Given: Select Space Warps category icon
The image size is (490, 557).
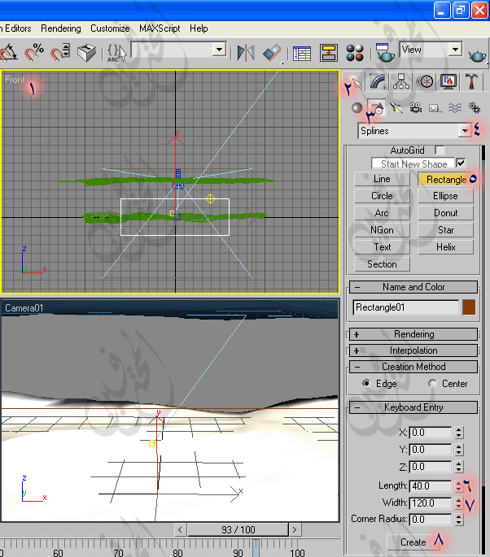Looking at the screenshot, I should (x=455, y=107).
